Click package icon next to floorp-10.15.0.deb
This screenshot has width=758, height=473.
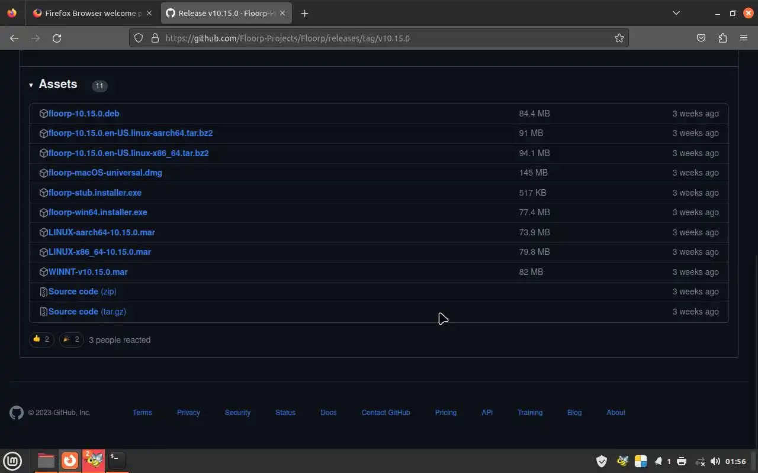[43, 114]
